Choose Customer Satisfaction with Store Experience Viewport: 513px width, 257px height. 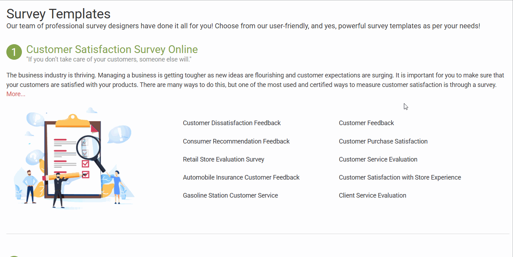tap(400, 177)
